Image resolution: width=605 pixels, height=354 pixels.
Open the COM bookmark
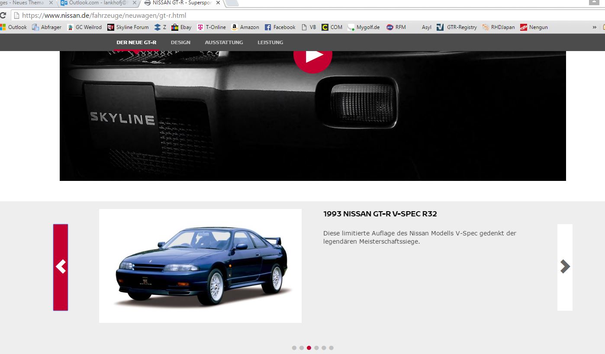point(332,27)
